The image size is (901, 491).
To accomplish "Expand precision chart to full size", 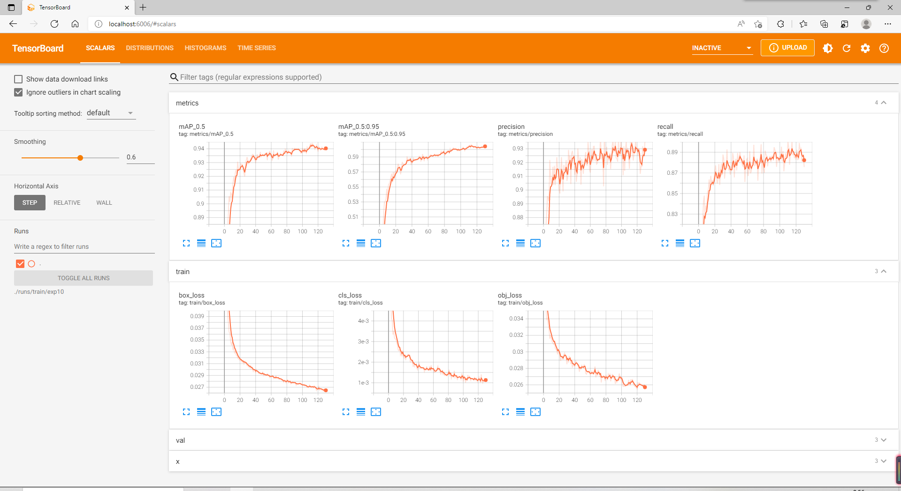I will pyautogui.click(x=505, y=243).
